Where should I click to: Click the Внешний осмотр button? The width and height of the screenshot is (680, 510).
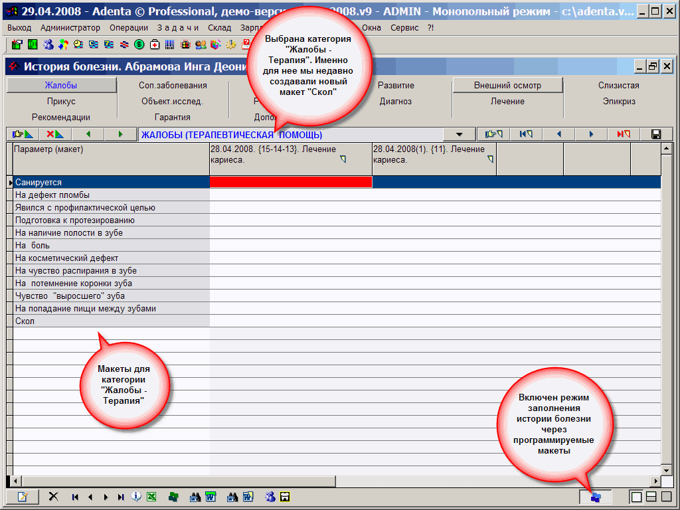click(507, 86)
